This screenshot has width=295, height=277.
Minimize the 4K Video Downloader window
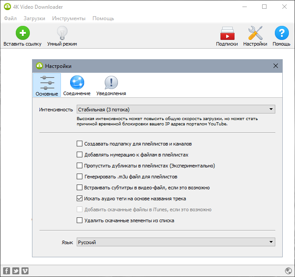(245, 7)
